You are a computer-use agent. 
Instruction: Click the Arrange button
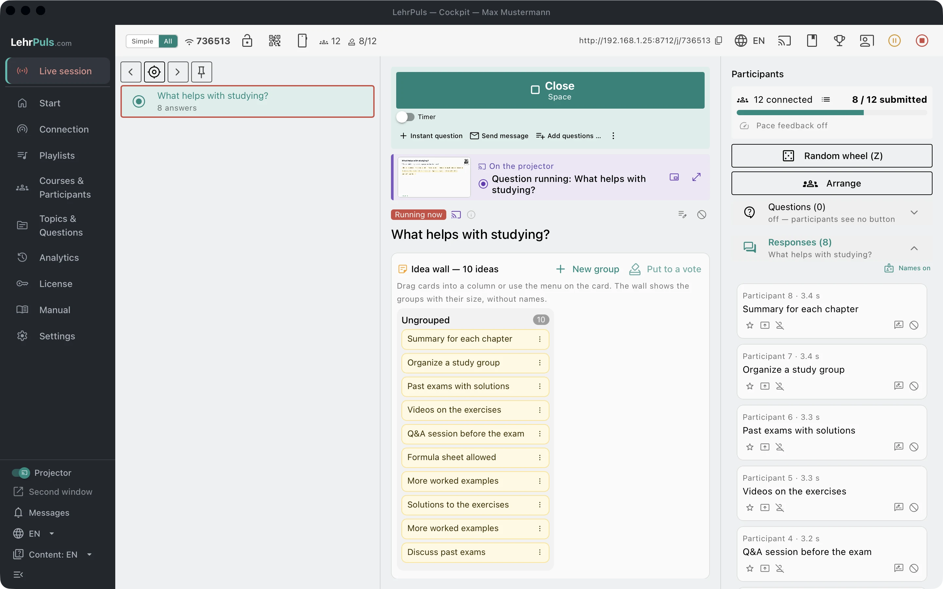832,184
